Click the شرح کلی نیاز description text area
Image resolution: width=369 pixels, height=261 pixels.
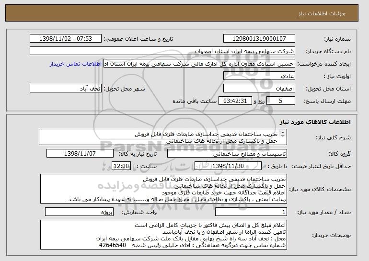pos(163,137)
